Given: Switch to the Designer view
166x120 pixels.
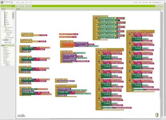Looking at the screenshot, I should point(157,6).
